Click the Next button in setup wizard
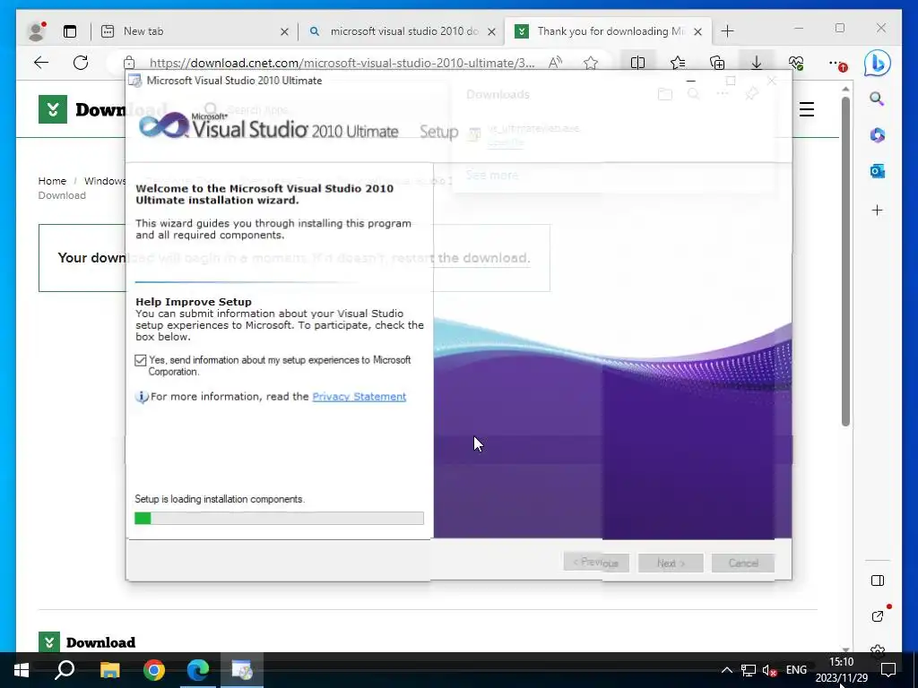918x688 pixels. (671, 563)
